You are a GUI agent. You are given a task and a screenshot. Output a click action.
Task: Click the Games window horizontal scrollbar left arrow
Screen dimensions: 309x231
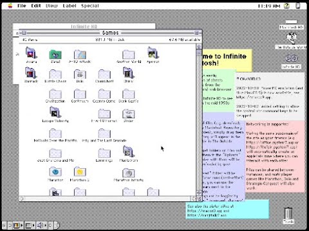[x=22, y=199]
